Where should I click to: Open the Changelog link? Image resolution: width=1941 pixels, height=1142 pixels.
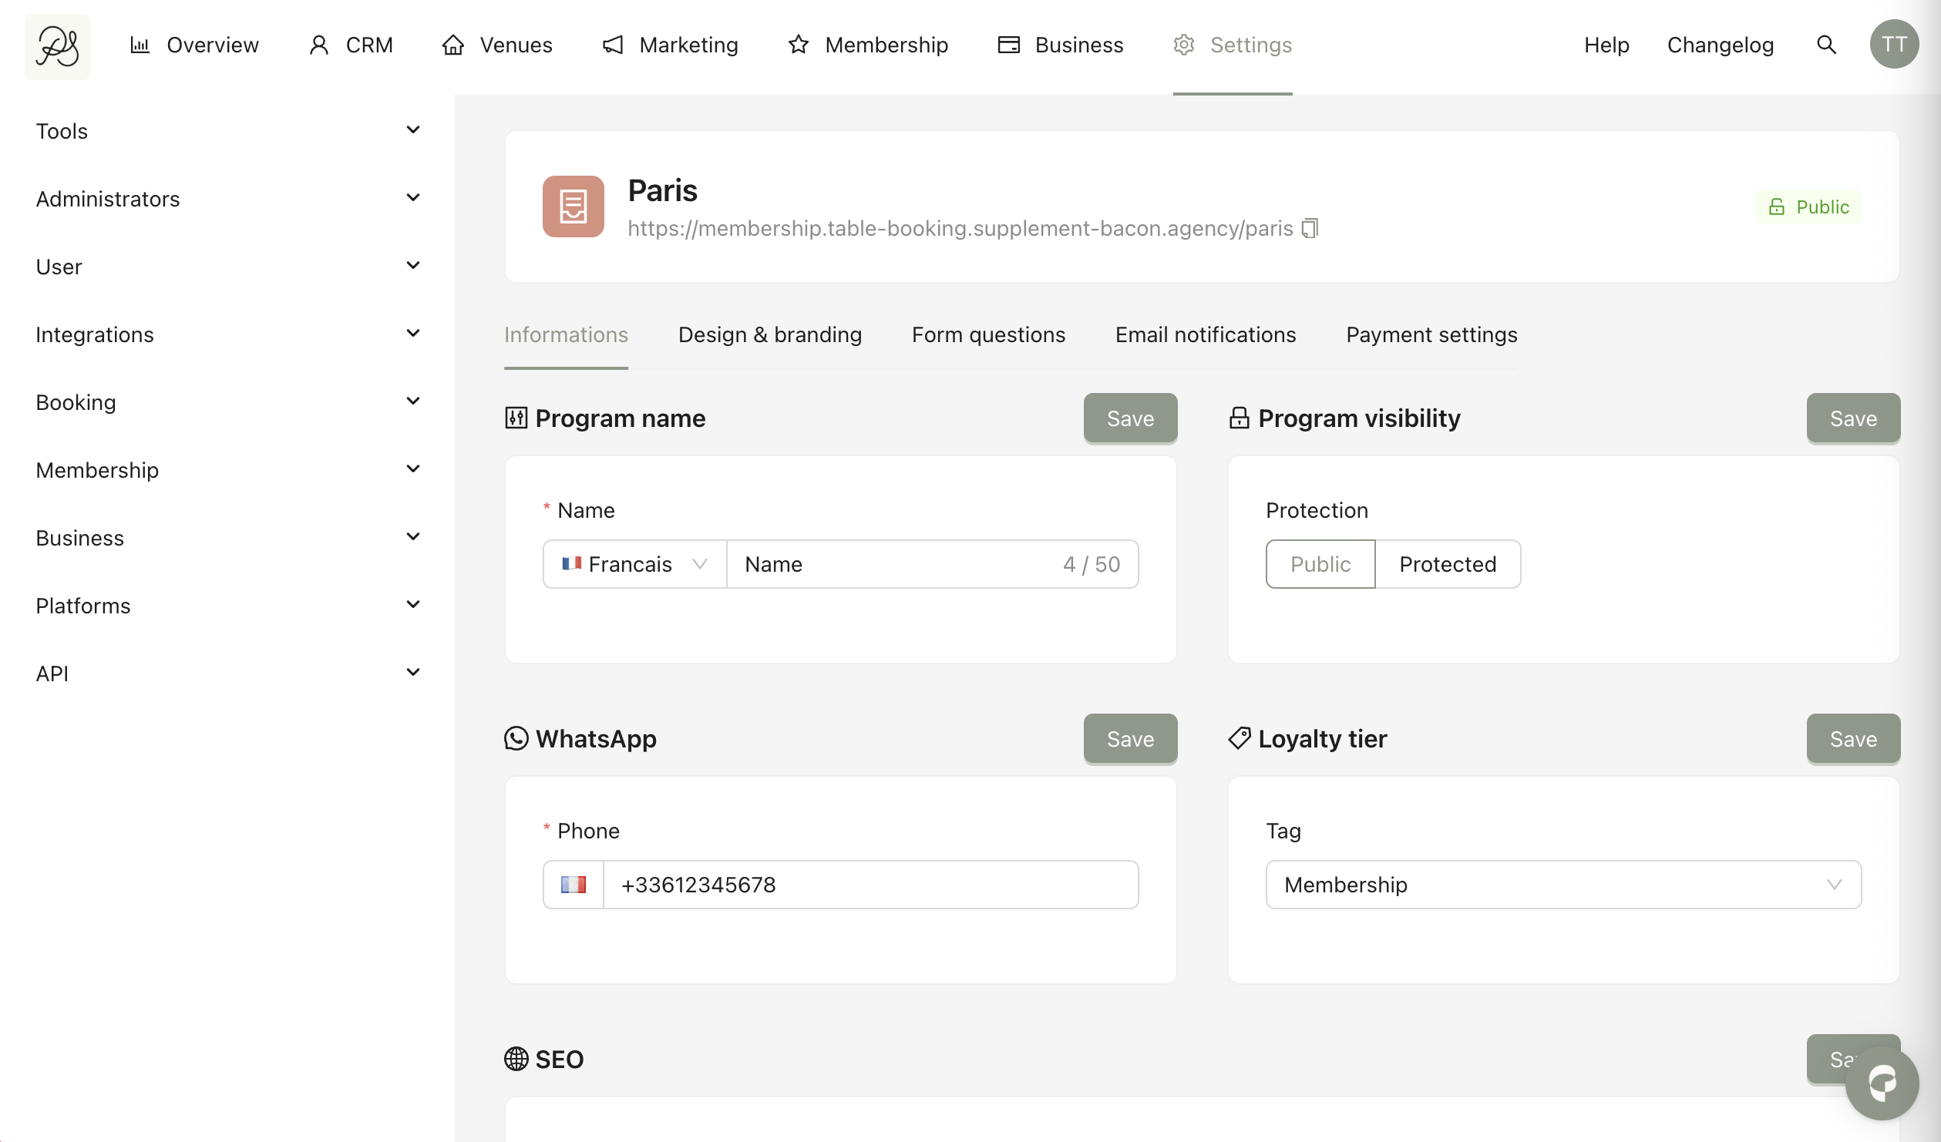pyautogui.click(x=1720, y=45)
